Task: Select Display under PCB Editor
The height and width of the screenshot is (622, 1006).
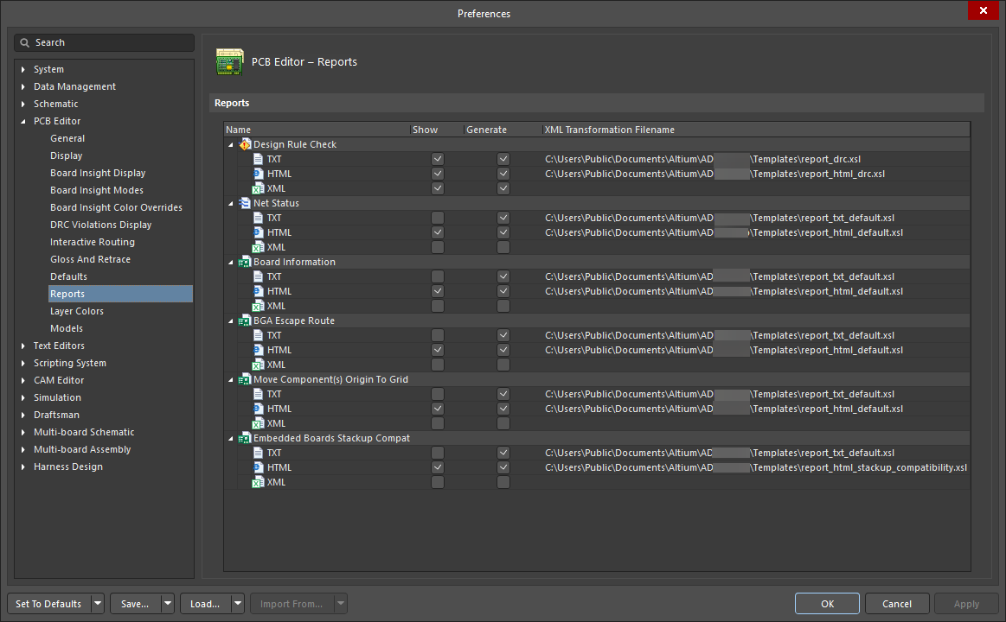Action: click(x=67, y=155)
